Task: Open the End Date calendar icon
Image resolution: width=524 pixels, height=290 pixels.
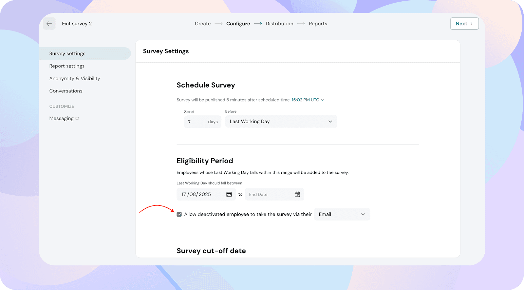Action: (x=297, y=194)
